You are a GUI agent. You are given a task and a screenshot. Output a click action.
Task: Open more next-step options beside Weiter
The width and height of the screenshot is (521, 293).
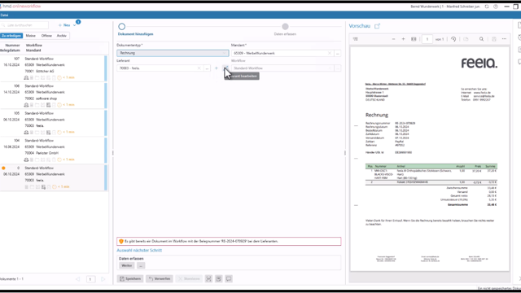(x=141, y=266)
